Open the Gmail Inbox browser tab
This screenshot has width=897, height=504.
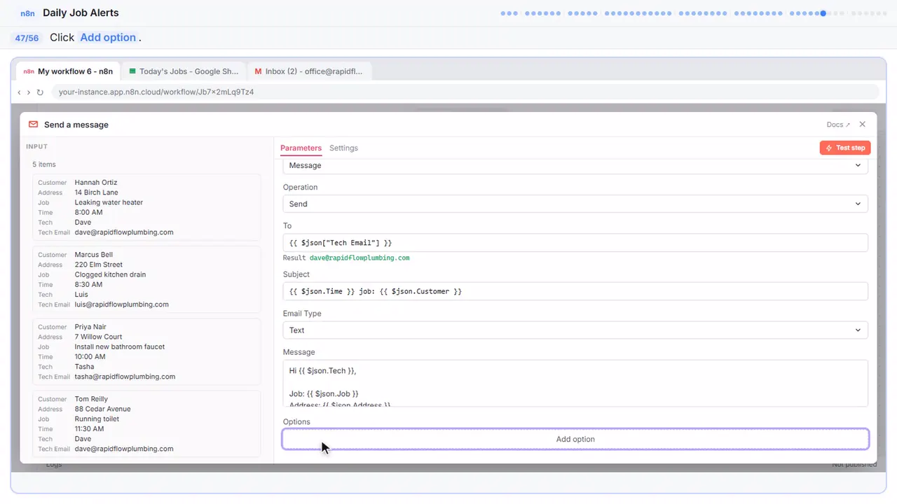coord(309,71)
